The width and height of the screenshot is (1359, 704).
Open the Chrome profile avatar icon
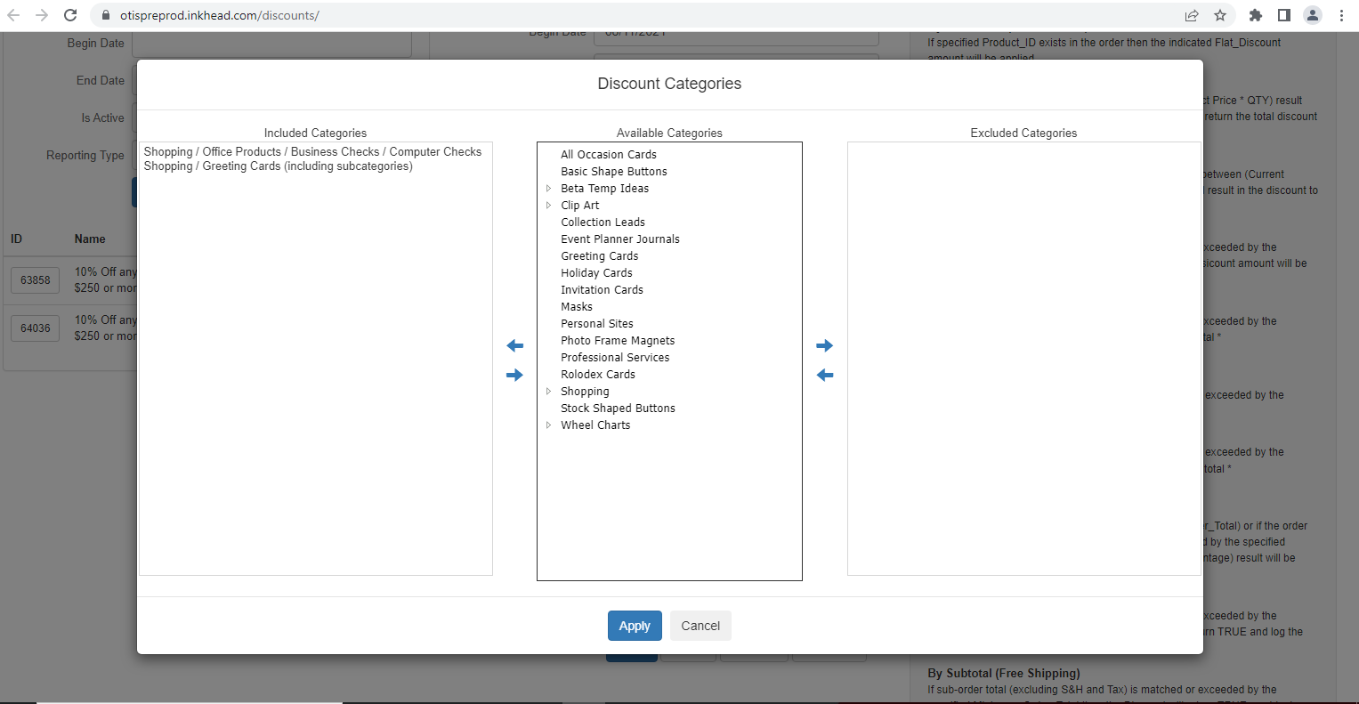1312,15
